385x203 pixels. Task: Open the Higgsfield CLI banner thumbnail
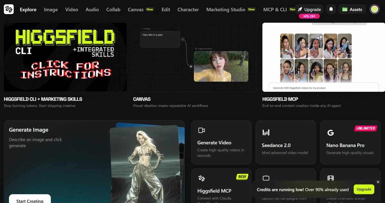(65, 57)
